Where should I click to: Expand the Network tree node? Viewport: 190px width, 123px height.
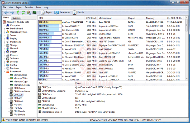point(4,49)
